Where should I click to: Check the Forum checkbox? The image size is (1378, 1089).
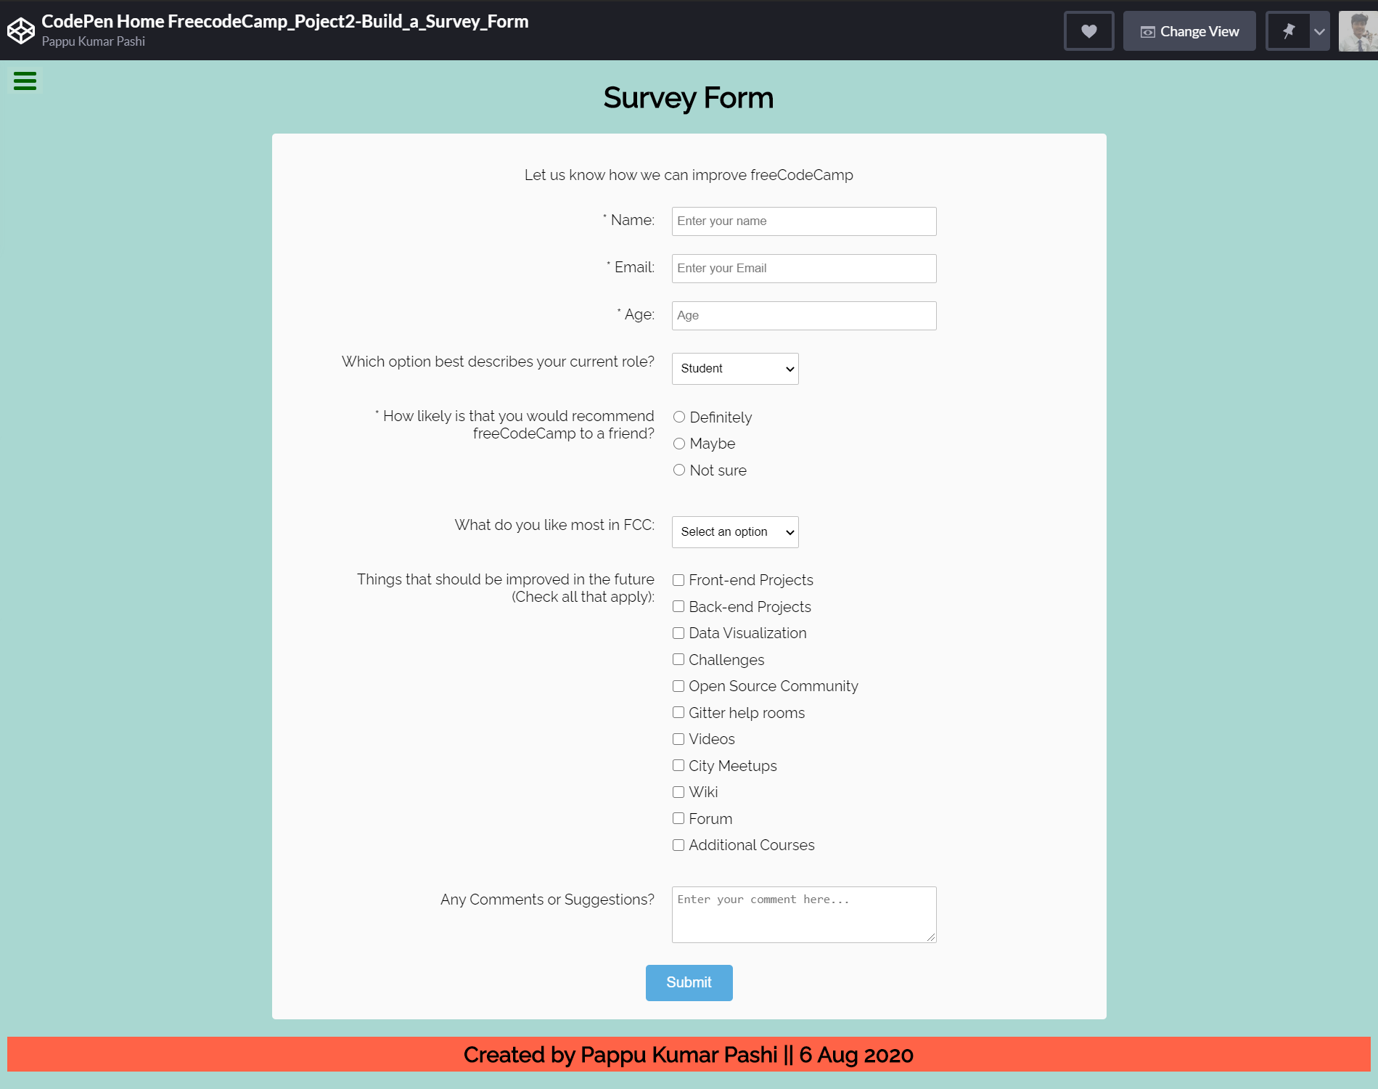tap(678, 818)
